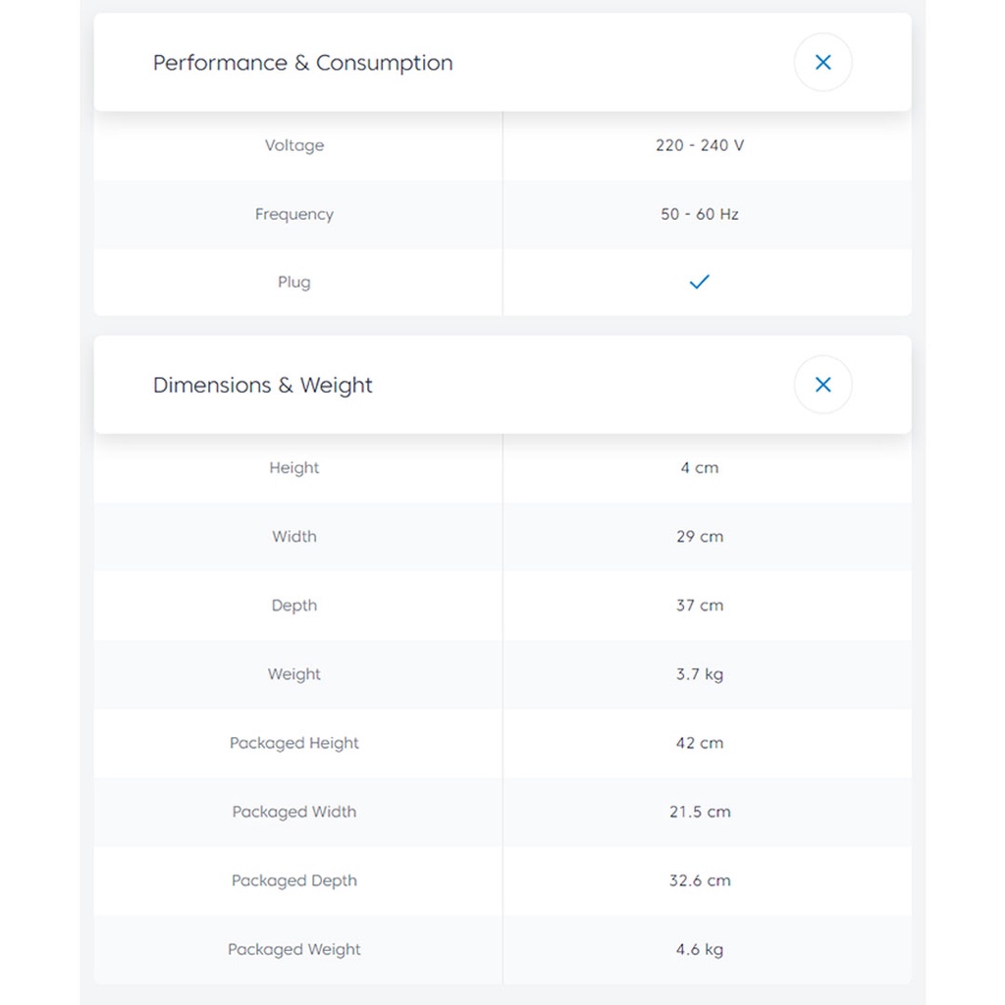Click the Packaged Height label
The image size is (1005, 1005).
point(294,743)
